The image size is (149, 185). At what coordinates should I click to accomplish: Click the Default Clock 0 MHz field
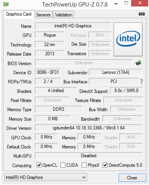pos(47,147)
